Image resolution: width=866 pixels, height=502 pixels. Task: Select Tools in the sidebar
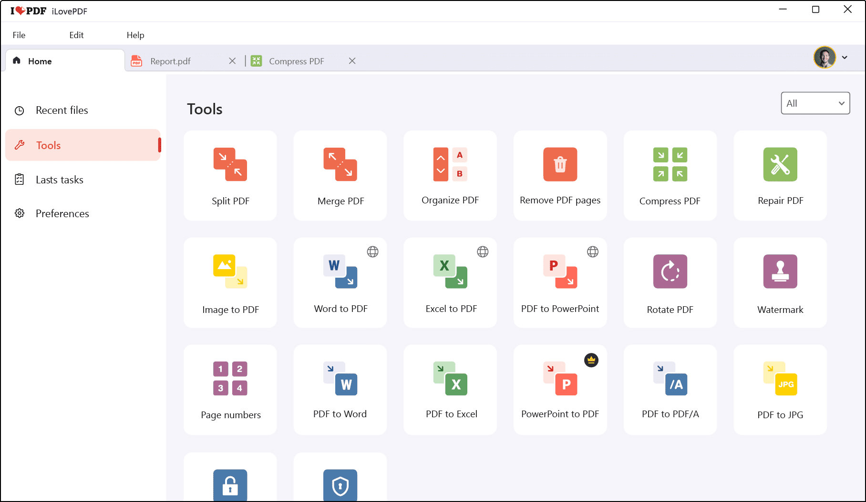click(83, 145)
